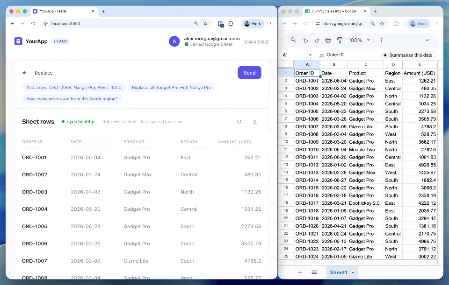
Task: Reload the localhost:3000 page
Action: pyautogui.click(x=33, y=24)
